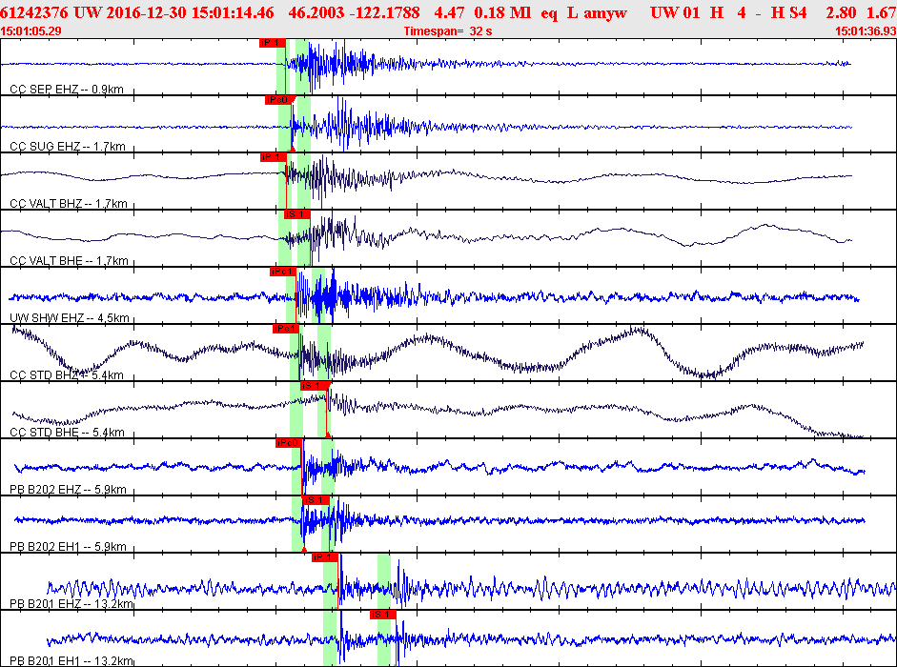Image resolution: width=897 pixels, height=667 pixels.
Task: Click the iS 1 pick flag on PB B202 EH1
Action: (x=316, y=500)
